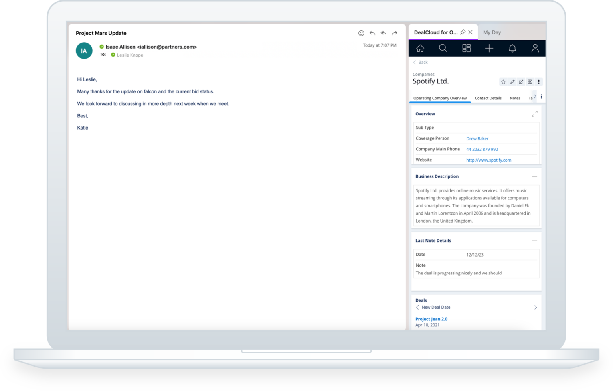
Task: Open DealCloud notifications bell
Action: coord(512,48)
